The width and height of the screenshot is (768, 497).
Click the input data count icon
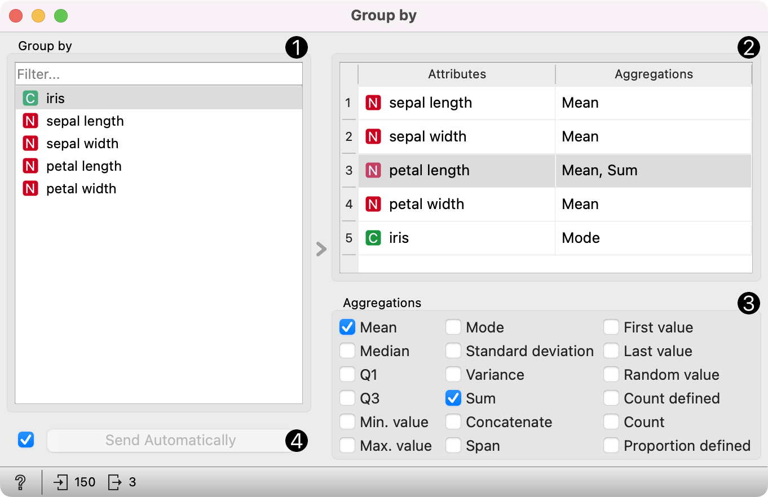tap(60, 482)
